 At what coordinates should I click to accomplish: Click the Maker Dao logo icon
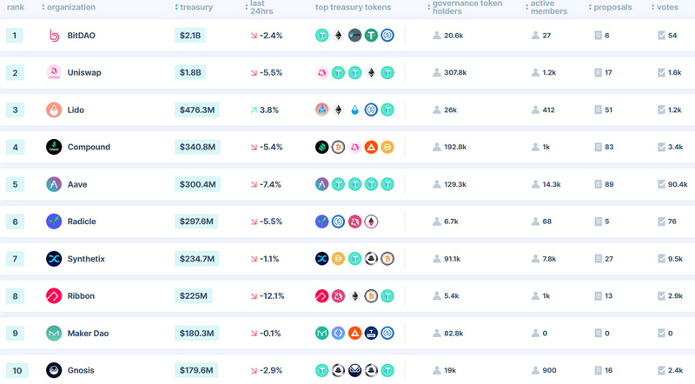(54, 333)
